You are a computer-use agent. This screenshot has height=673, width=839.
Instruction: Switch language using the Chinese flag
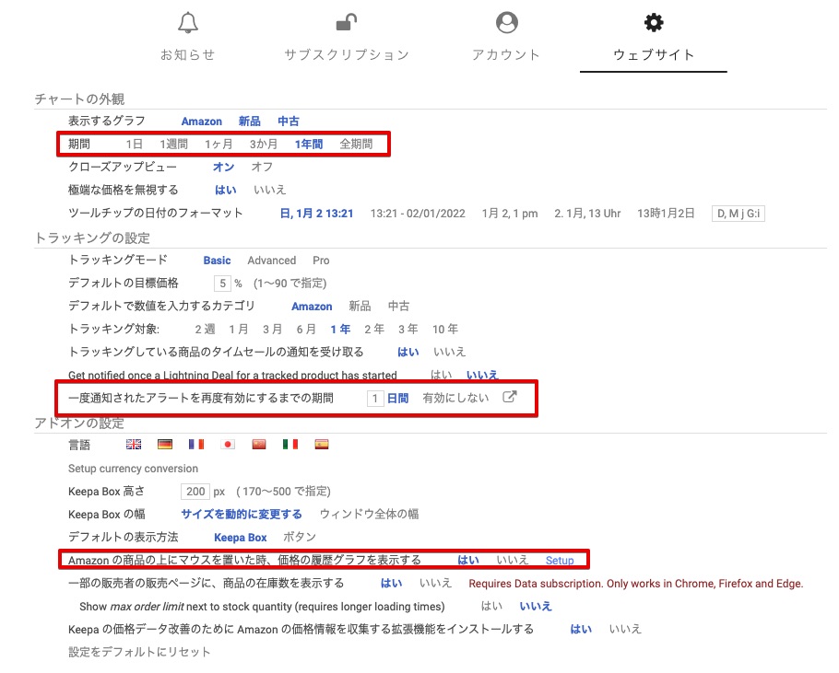click(x=259, y=445)
